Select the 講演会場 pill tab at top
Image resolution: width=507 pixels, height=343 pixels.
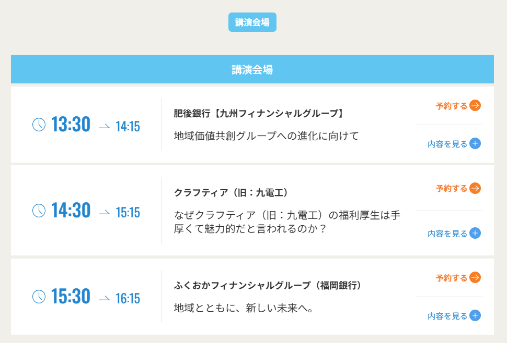[252, 22]
